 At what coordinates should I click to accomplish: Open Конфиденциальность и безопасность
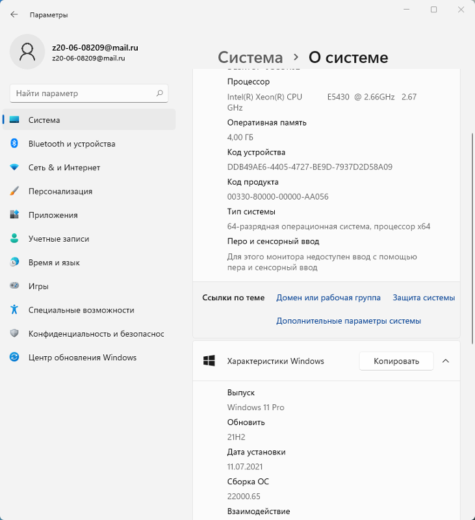[x=89, y=333]
